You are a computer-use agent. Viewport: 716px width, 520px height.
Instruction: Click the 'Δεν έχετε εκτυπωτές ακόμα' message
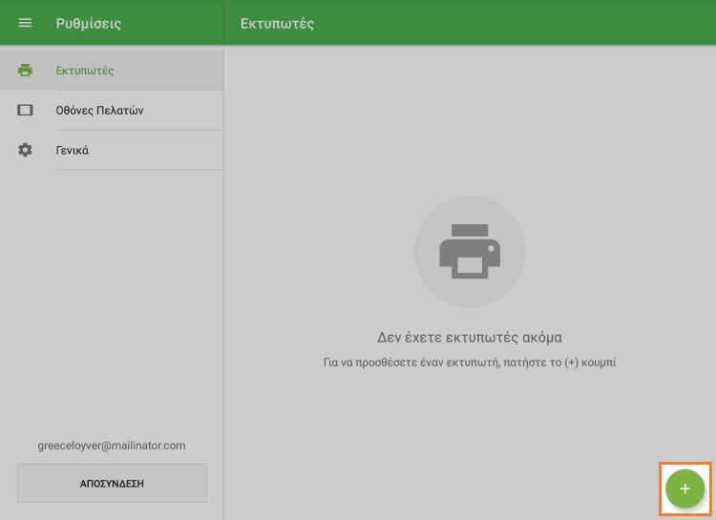tap(469, 337)
